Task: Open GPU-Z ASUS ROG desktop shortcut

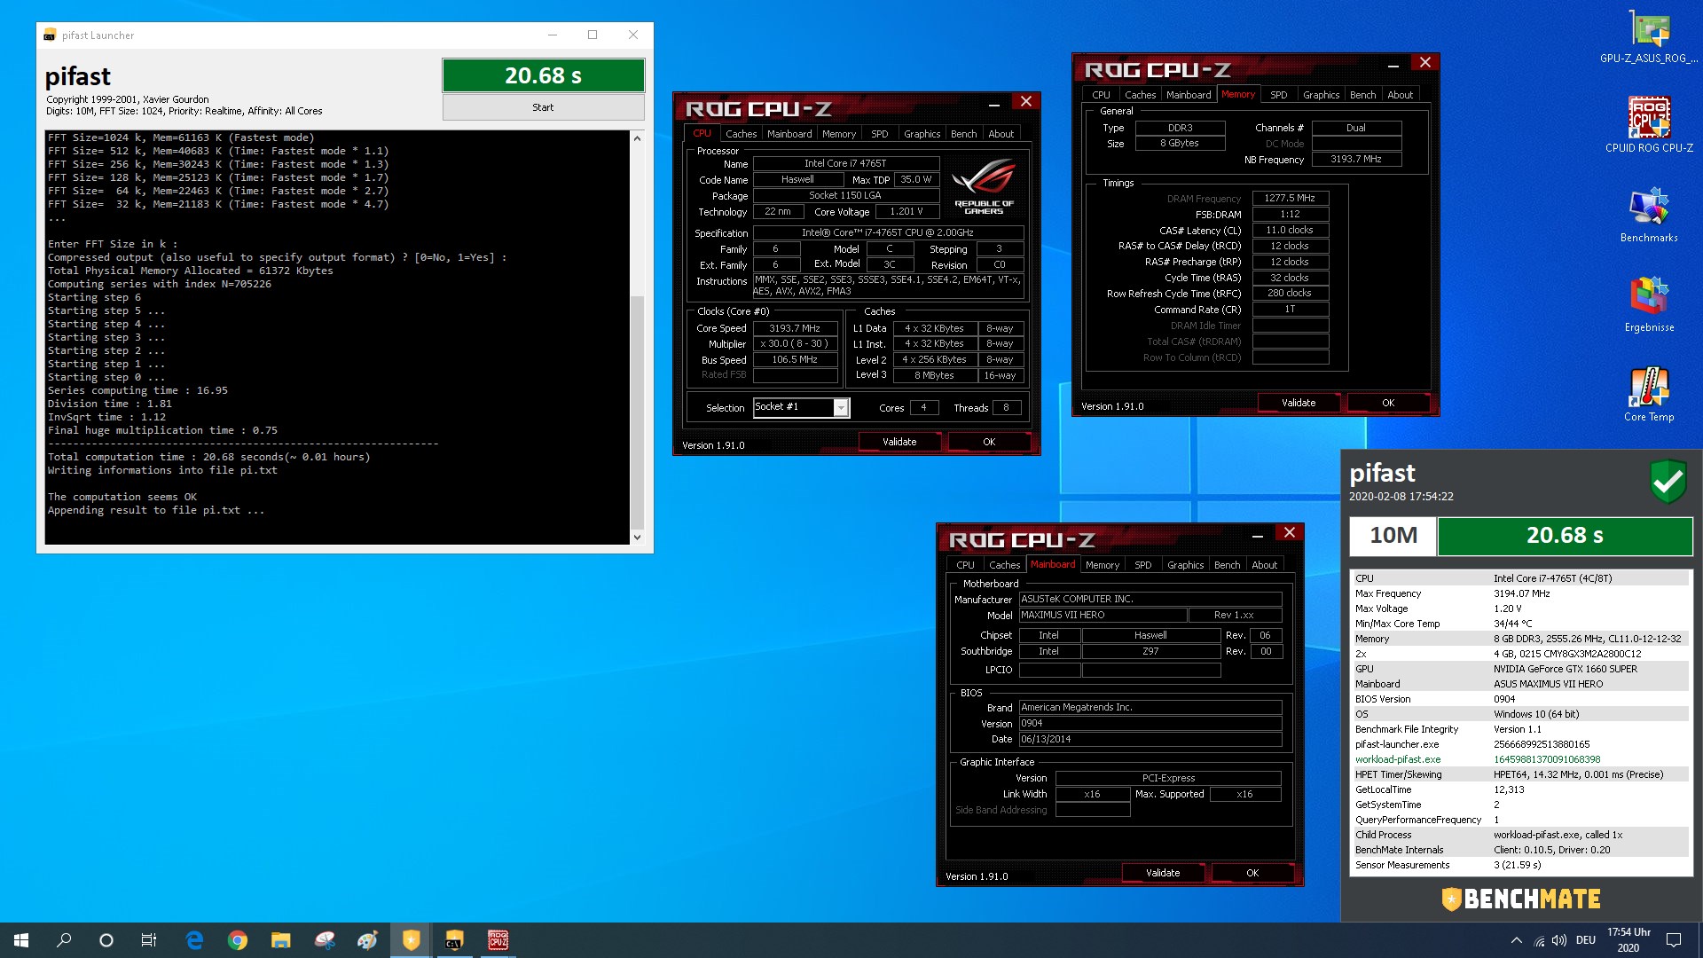Action: (1649, 37)
